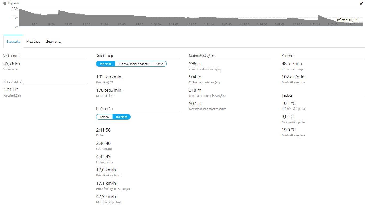The width and height of the screenshot is (368, 209).
Task: Click the 50:00 mark on temperature chart
Action: click(122, 24)
